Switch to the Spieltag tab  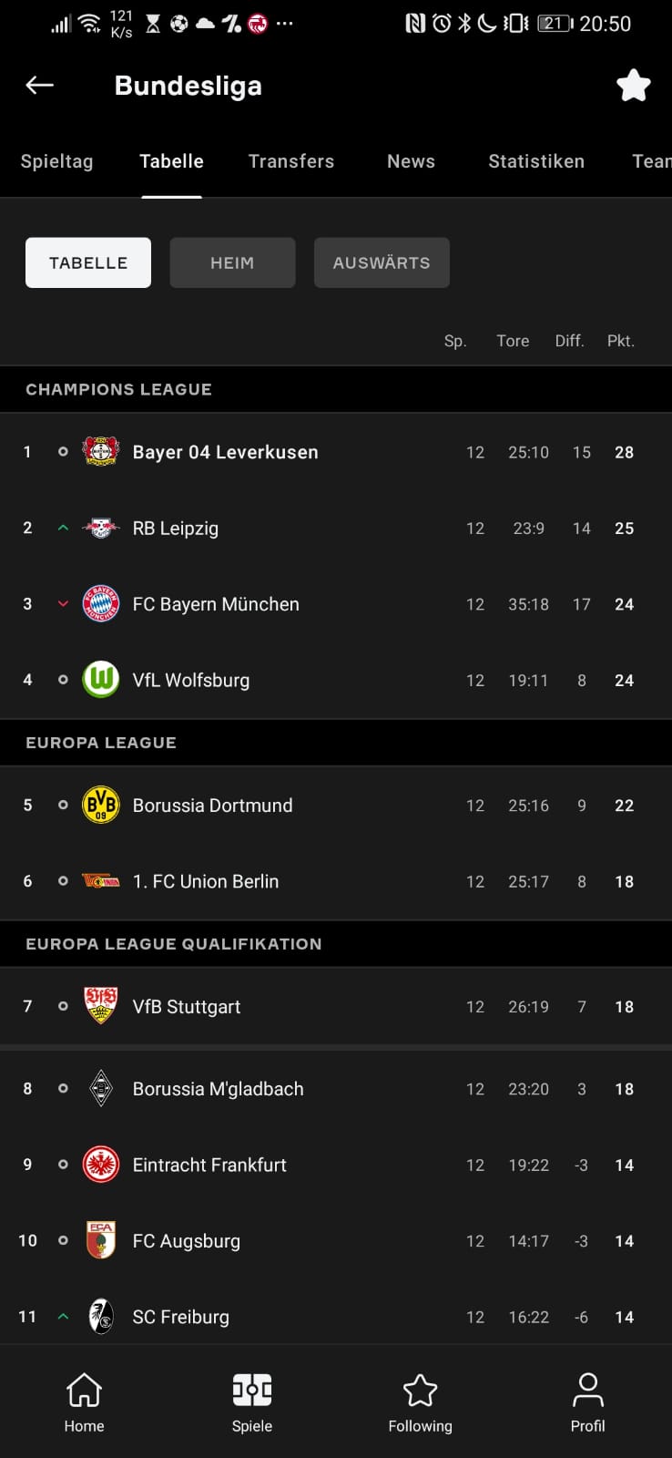pos(56,161)
